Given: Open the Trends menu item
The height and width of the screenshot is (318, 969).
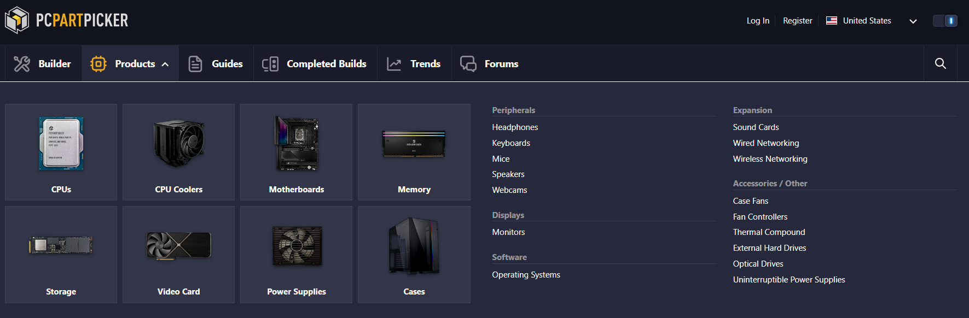Looking at the screenshot, I should point(414,64).
